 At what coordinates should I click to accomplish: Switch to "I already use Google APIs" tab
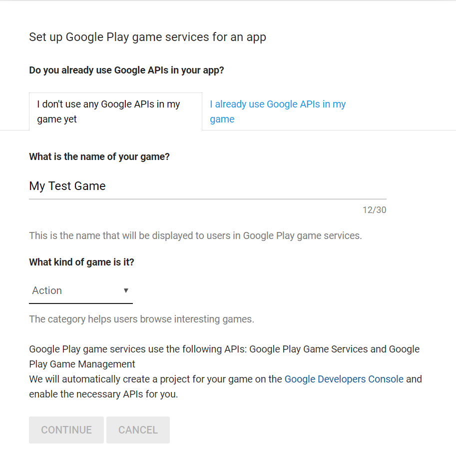coord(278,111)
